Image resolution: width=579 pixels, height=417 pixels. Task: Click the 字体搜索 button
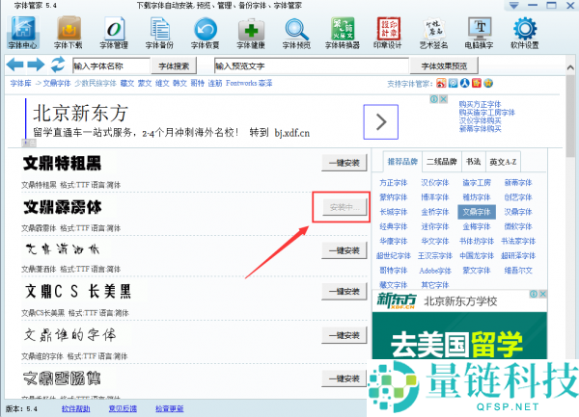pos(180,65)
